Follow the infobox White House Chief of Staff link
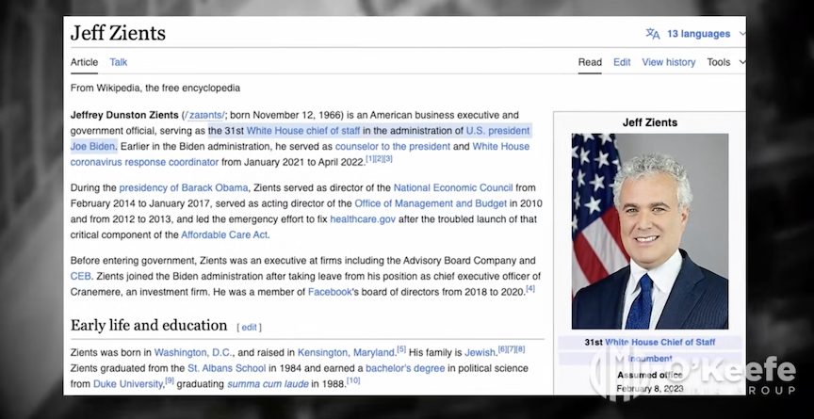This screenshot has height=419, width=814. pos(659,342)
